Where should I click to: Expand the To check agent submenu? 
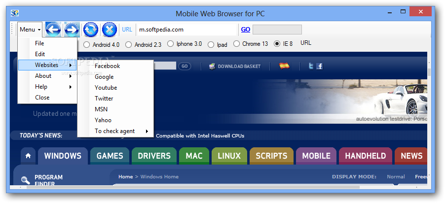tap(115, 131)
